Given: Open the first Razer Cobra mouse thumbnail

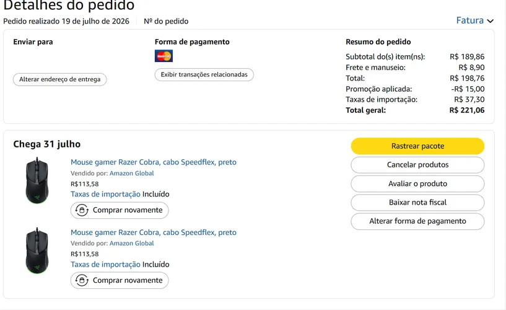Looking at the screenshot, I should tap(37, 180).
